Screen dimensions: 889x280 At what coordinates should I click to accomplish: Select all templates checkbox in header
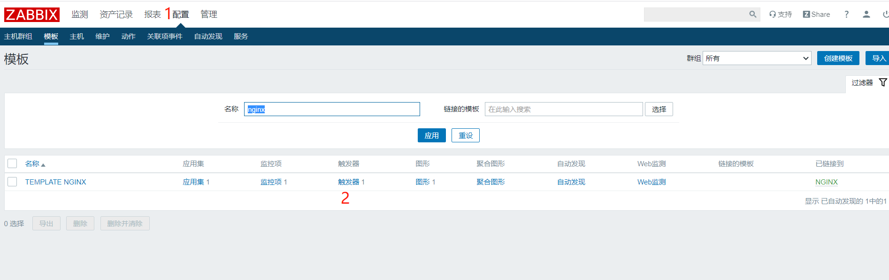tap(12, 163)
